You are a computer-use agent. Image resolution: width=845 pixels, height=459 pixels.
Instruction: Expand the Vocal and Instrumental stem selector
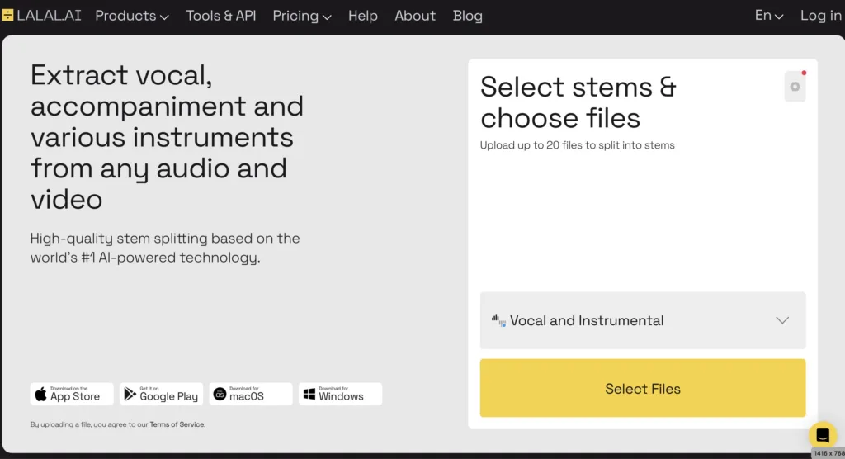642,320
